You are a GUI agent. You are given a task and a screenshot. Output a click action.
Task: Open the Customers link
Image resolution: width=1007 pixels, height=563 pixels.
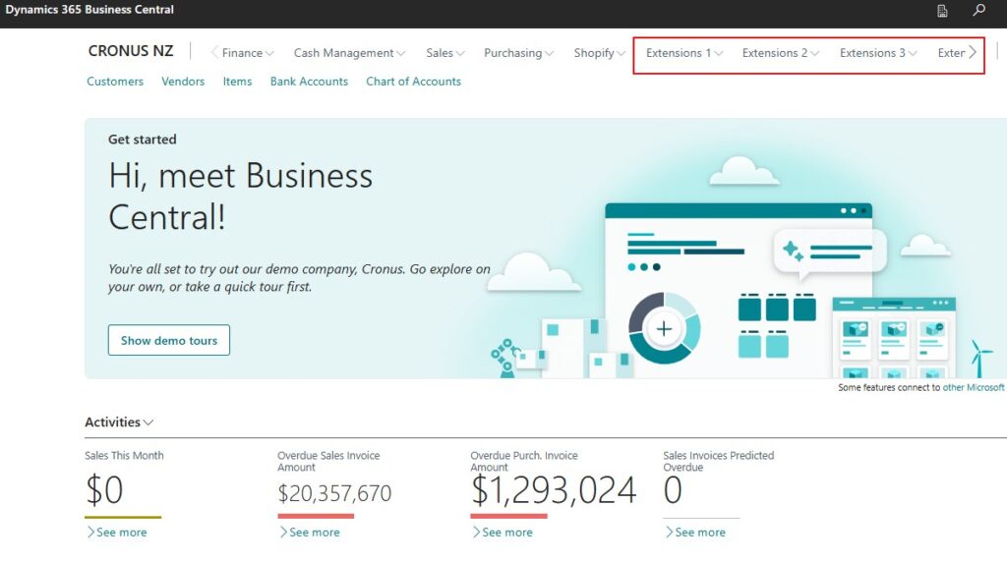tap(115, 82)
